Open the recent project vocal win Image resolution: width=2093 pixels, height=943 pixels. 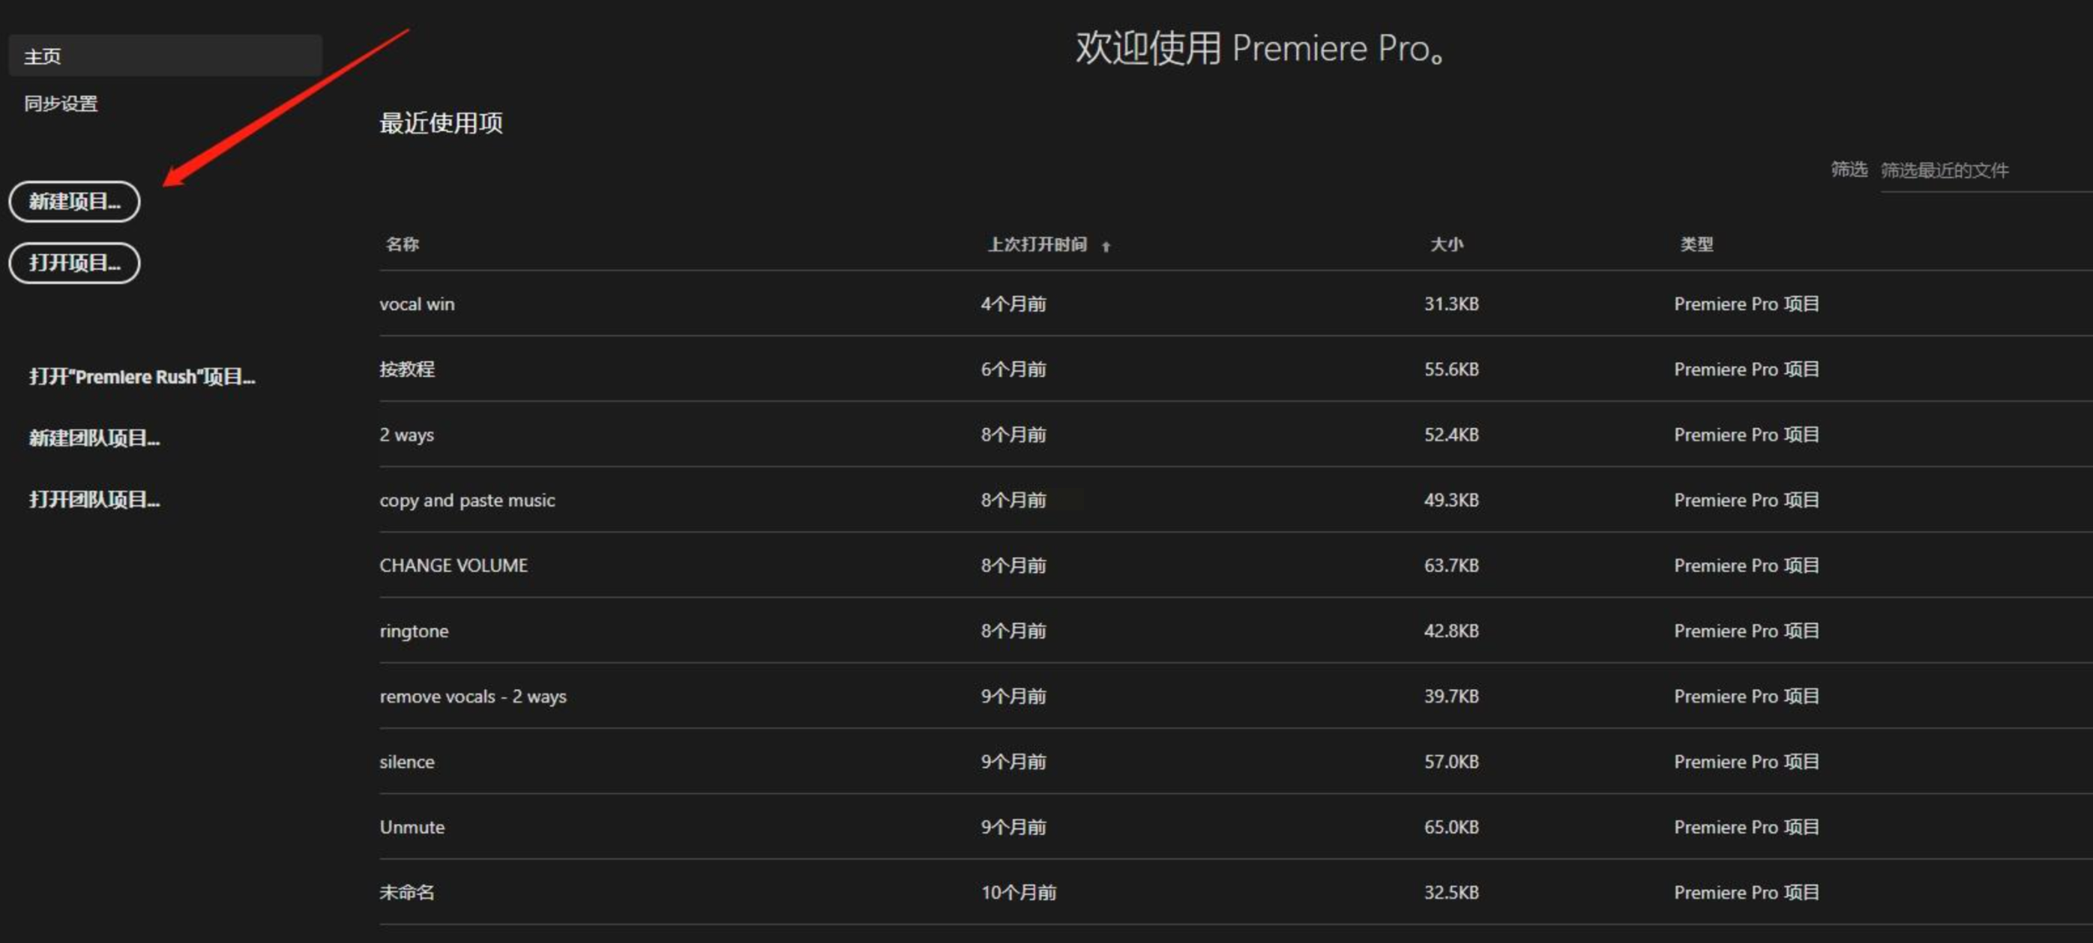point(417,304)
